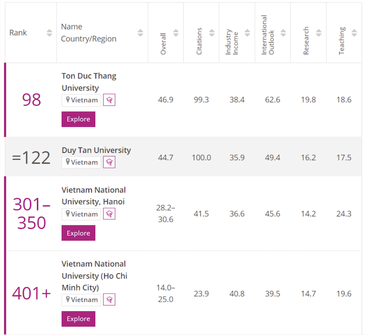This screenshot has height=335, width=365.
Task: Click graduation cap icon for Ho Chi Minh City
Action: [x=109, y=300]
